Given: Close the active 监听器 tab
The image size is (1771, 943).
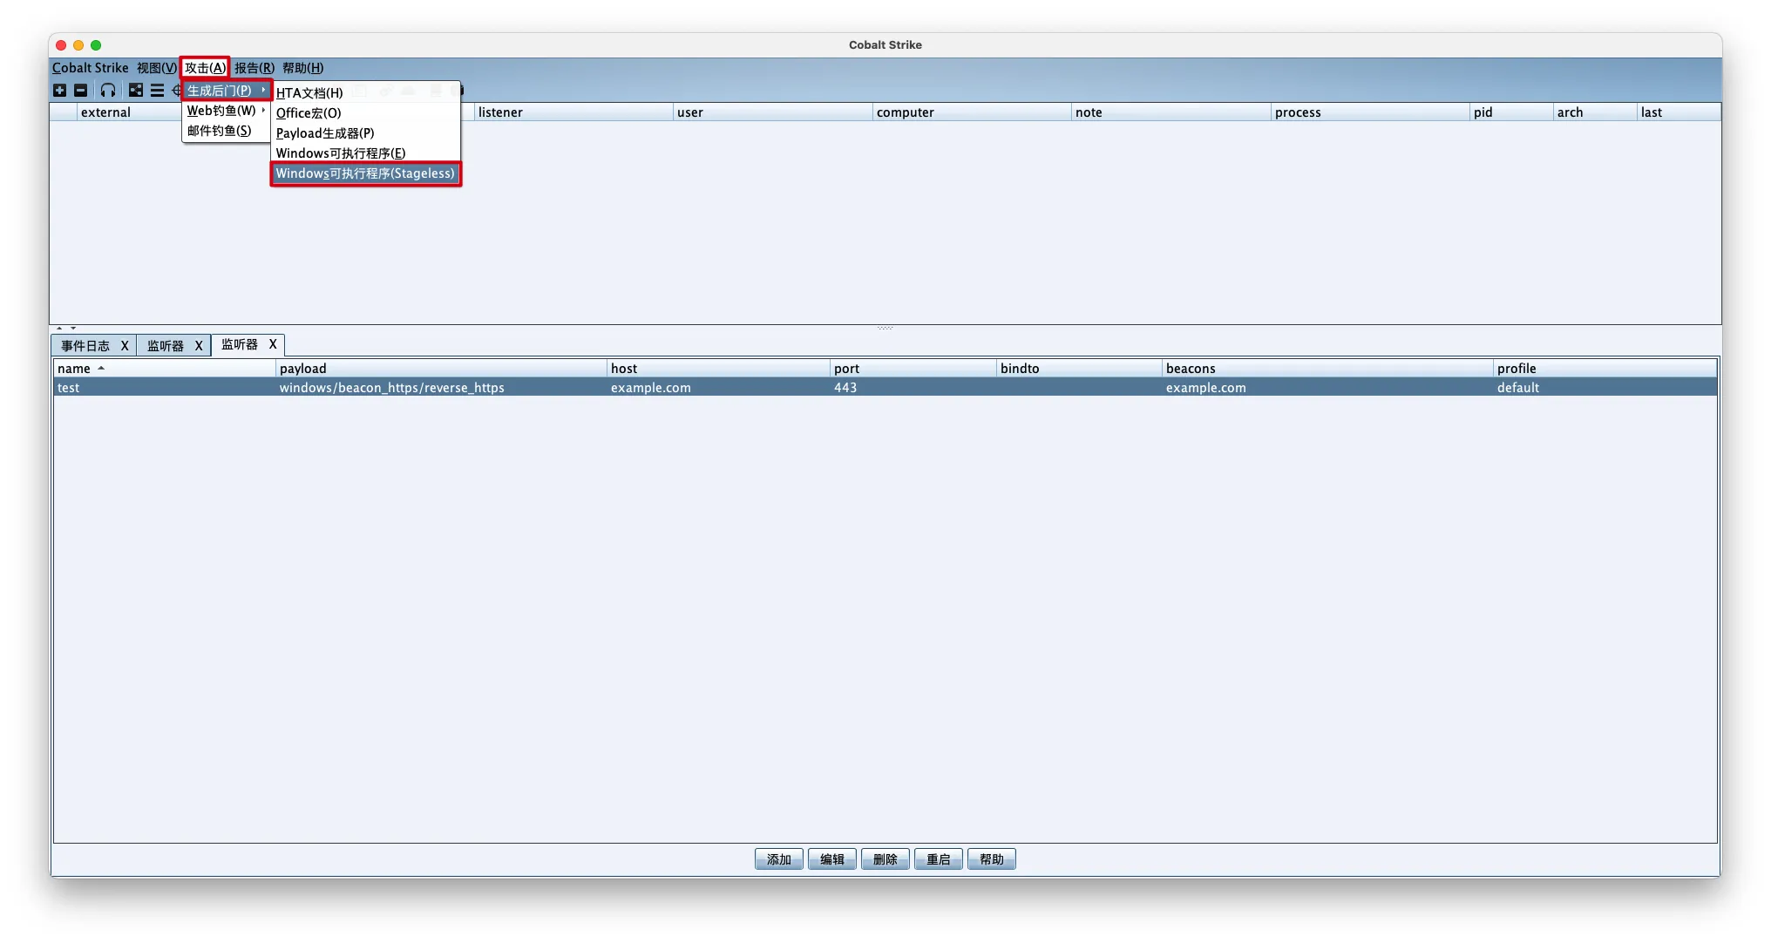Looking at the screenshot, I should pyautogui.click(x=273, y=345).
